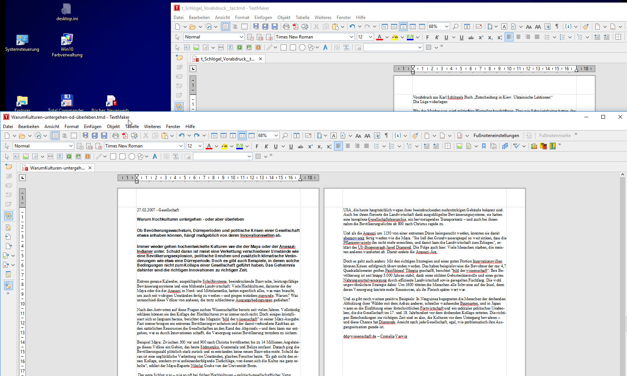Click spell check ABC icon in WarumKulturen toolbar
This screenshot has width=627, height=376.
517,146
